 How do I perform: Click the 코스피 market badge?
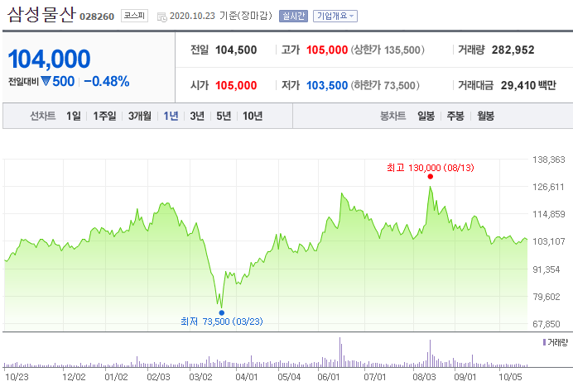pyautogui.click(x=134, y=16)
